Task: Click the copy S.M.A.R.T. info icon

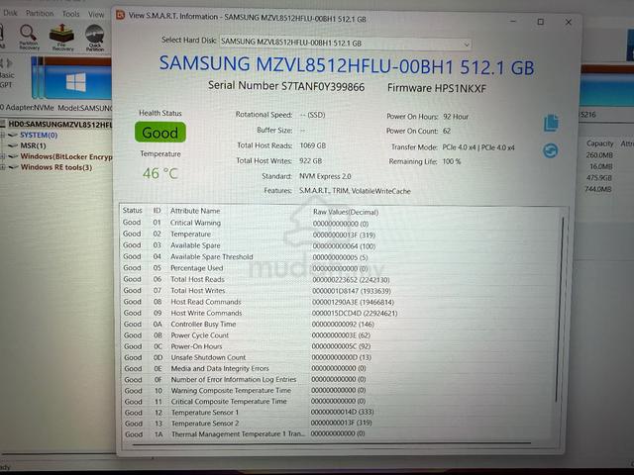Action: click(x=551, y=123)
